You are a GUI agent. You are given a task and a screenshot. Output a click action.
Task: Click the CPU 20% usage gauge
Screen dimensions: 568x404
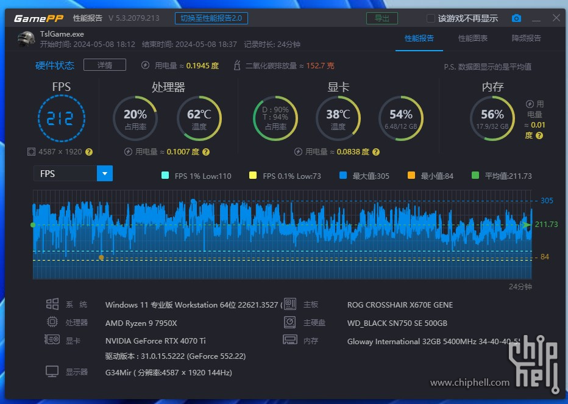tap(135, 118)
